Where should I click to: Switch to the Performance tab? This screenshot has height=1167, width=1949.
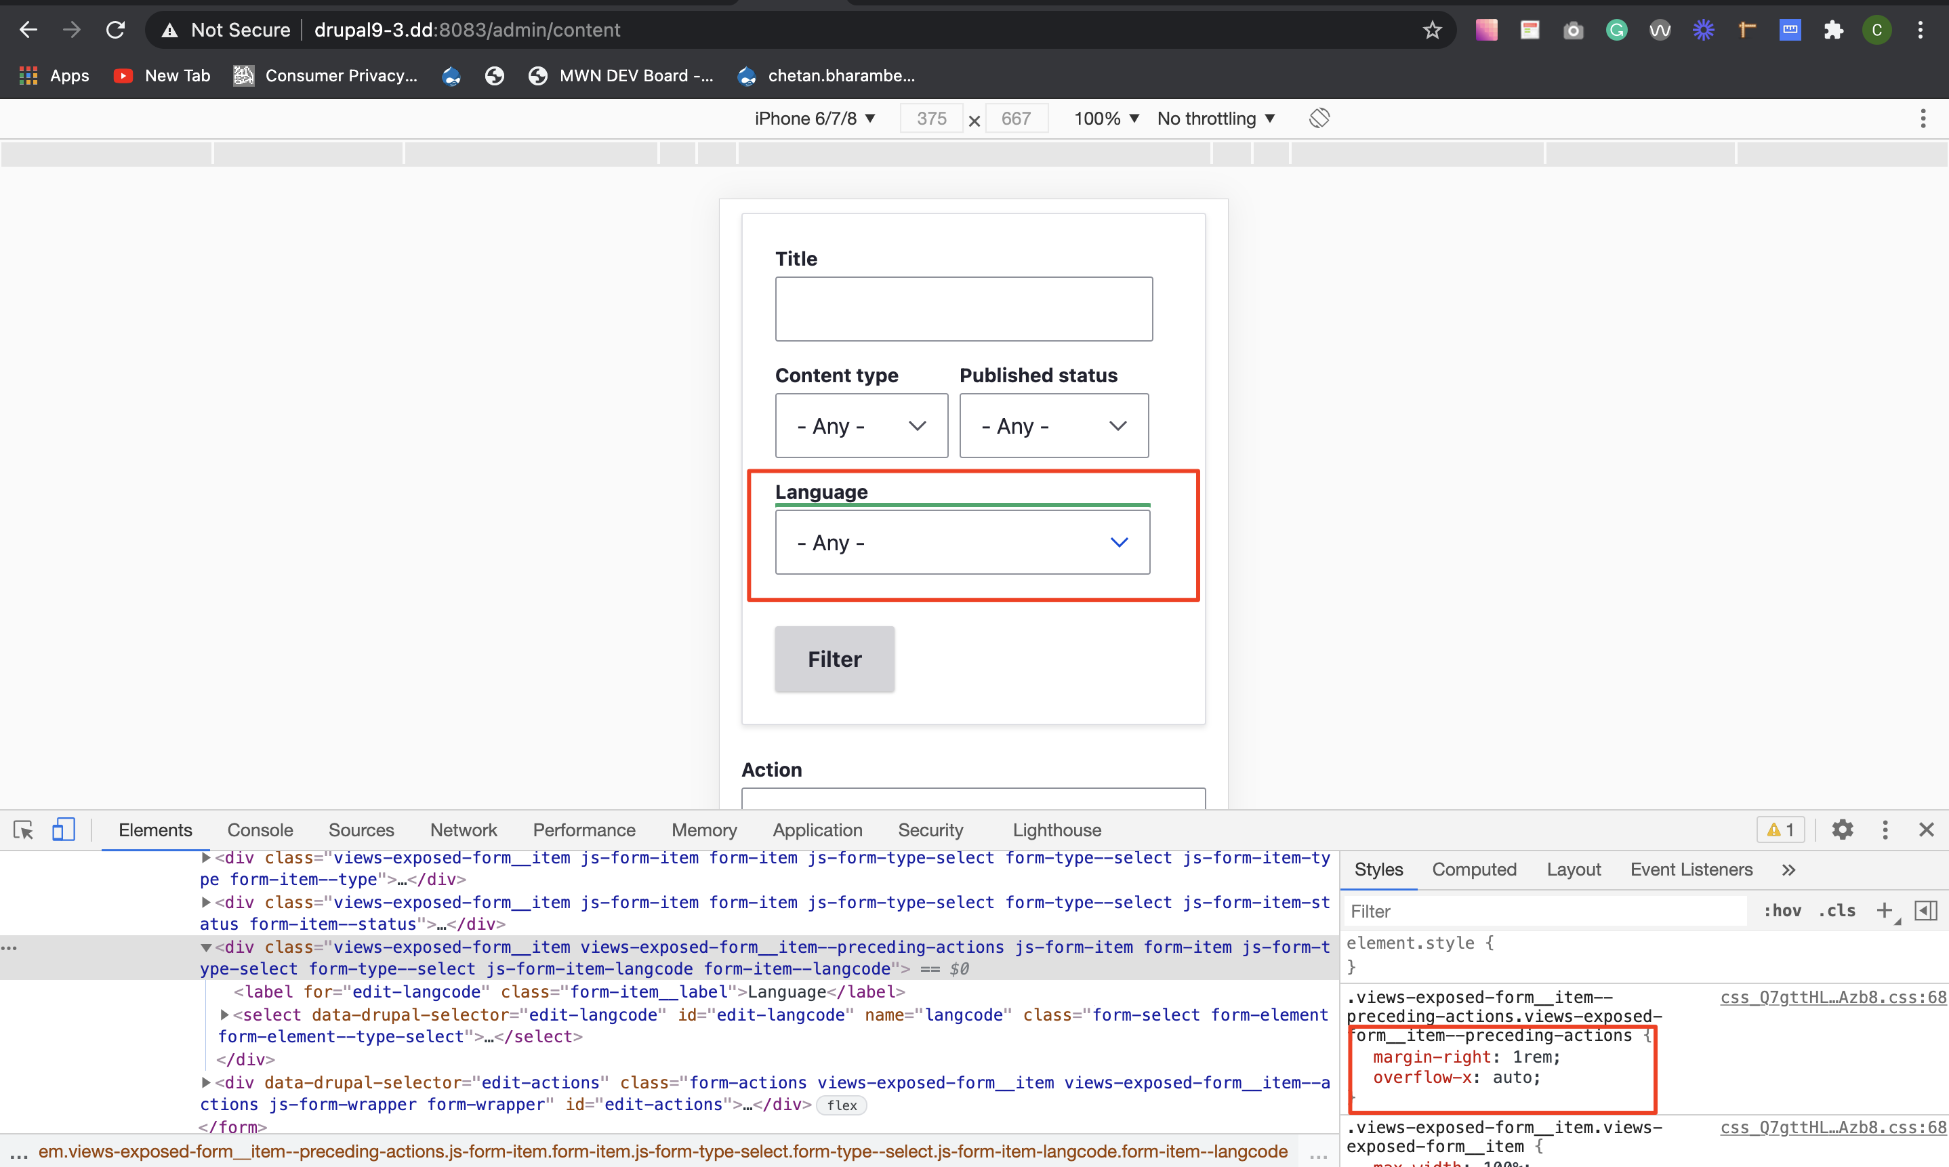584,830
